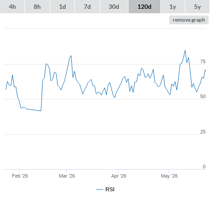This screenshot has height=201, width=210.
Task: Click the active 120d tab
Action: coord(144,7)
